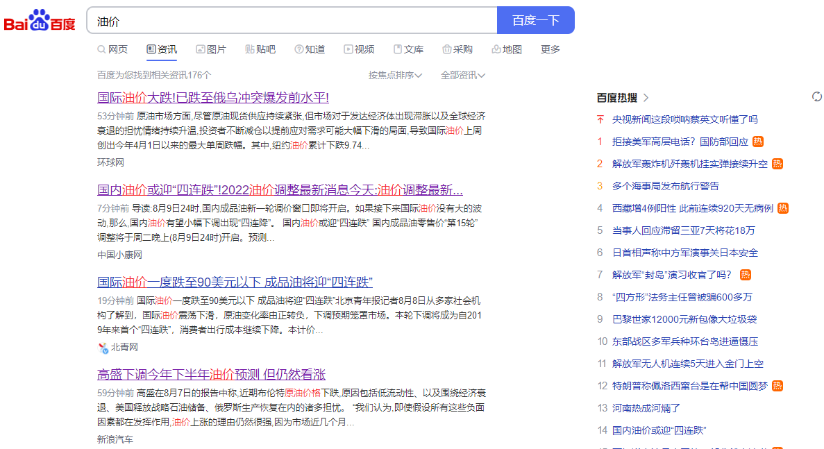Screen dimensions: 824x449
Task: Open hot search 西藏增4例阳性
Action: coord(693,208)
